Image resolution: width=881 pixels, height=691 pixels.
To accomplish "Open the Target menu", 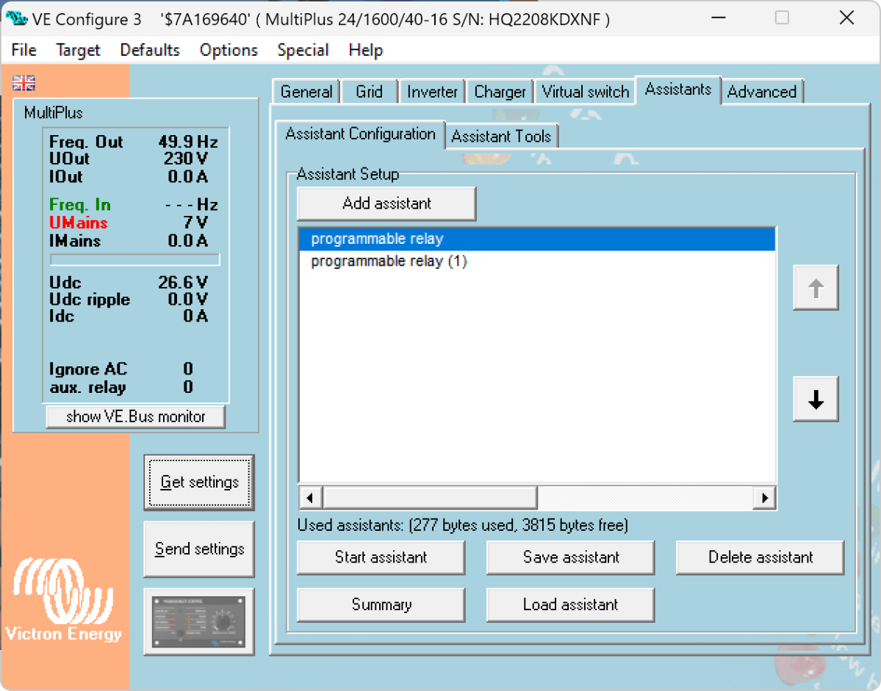I will pyautogui.click(x=78, y=50).
